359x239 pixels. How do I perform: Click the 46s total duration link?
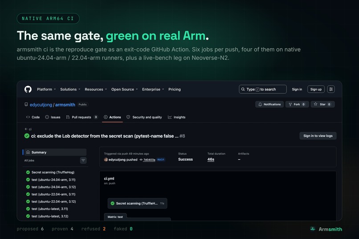coord(211,159)
